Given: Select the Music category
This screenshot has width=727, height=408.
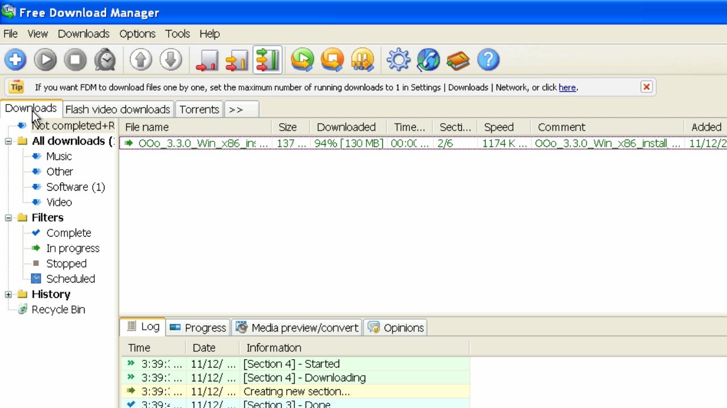Looking at the screenshot, I should click(x=59, y=156).
